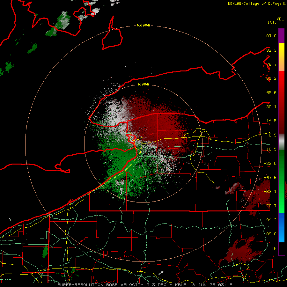Pick the blue segment of the velocity scale
The image size is (287, 287).
(x=282, y=227)
